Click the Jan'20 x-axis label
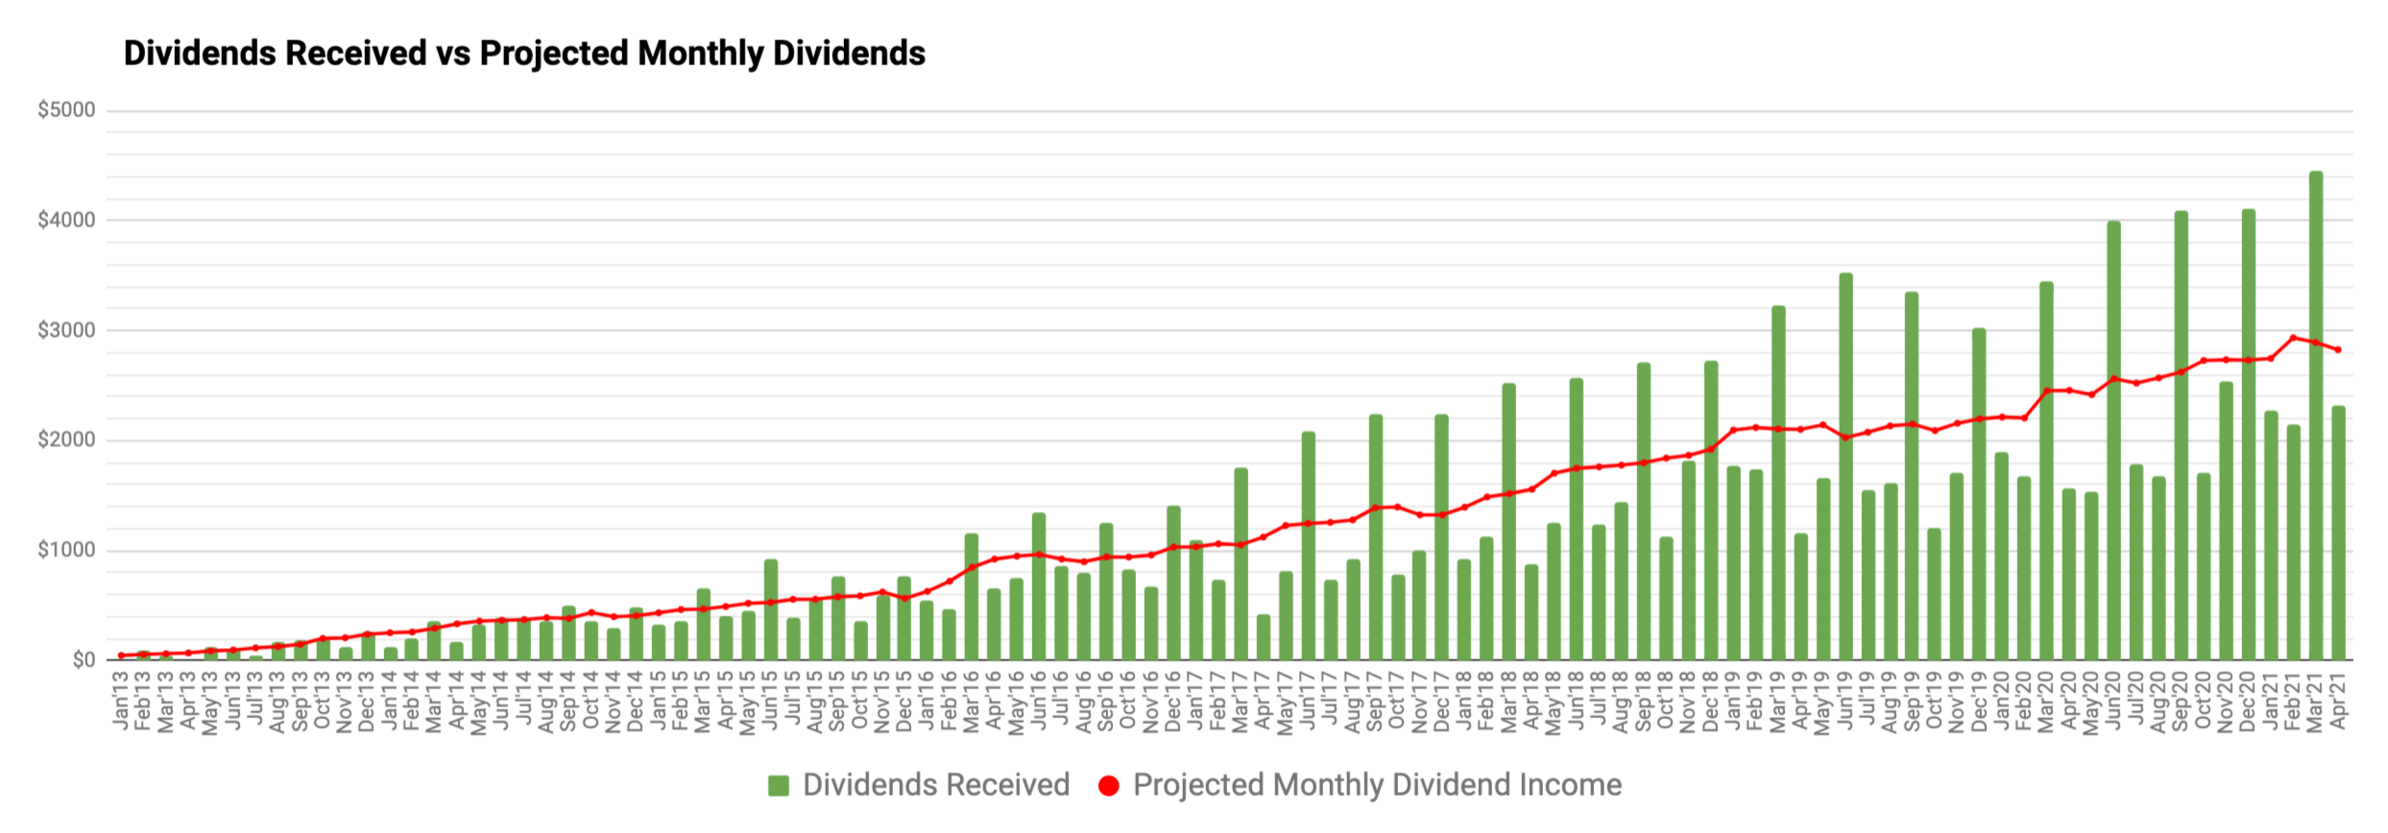Viewport: 2388px width, 833px height. coord(2002,700)
